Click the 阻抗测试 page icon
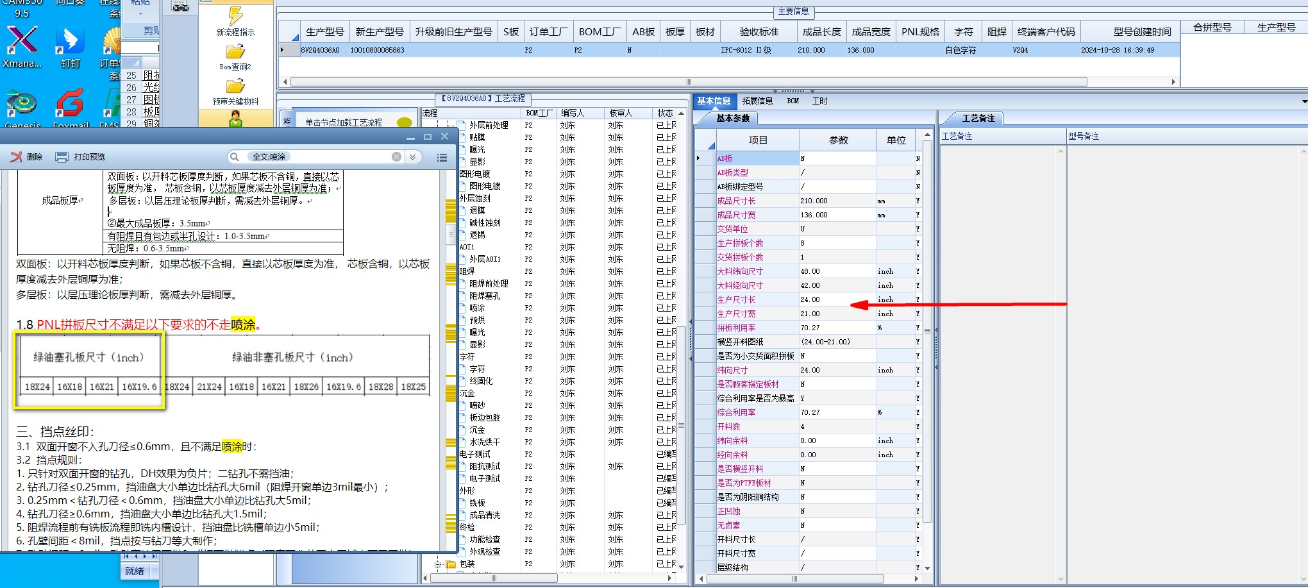 pyautogui.click(x=463, y=466)
